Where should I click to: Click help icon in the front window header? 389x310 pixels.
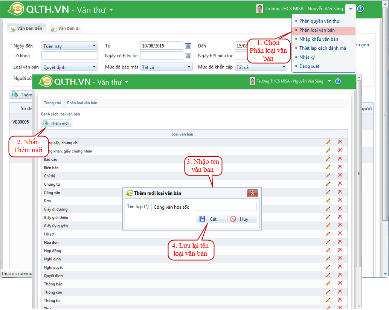(338, 81)
